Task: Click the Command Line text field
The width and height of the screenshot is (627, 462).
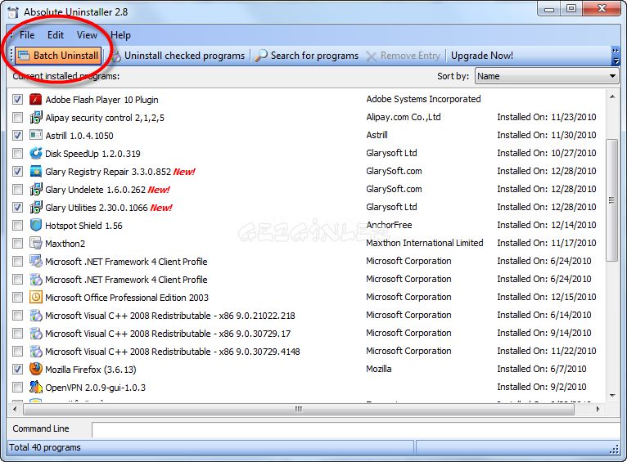Action: pyautogui.click(x=356, y=429)
